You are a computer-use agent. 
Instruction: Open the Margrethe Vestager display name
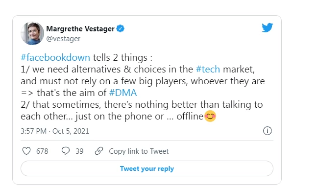(x=80, y=29)
